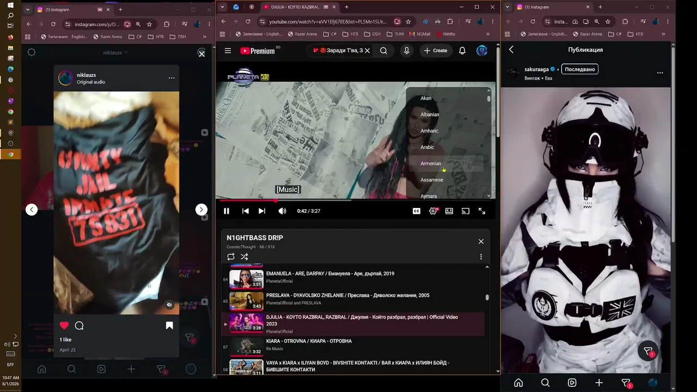Open Instagram Reels in the right window
The height and width of the screenshot is (392, 697).
pyautogui.click(x=572, y=383)
